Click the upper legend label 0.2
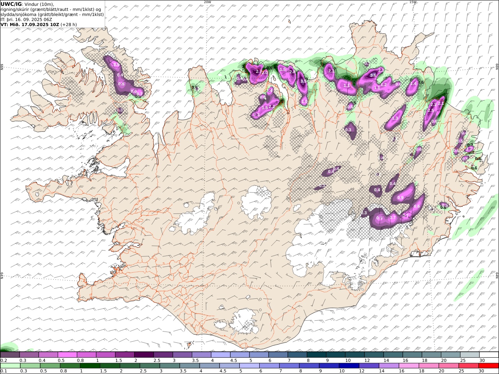Image resolution: width=499 pixels, height=374 pixels. click(x=3, y=361)
